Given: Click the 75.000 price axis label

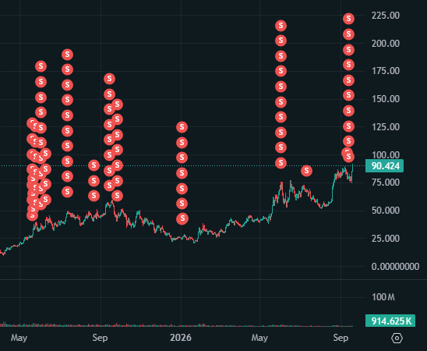Looking at the screenshot, I should pyautogui.click(x=386, y=183).
